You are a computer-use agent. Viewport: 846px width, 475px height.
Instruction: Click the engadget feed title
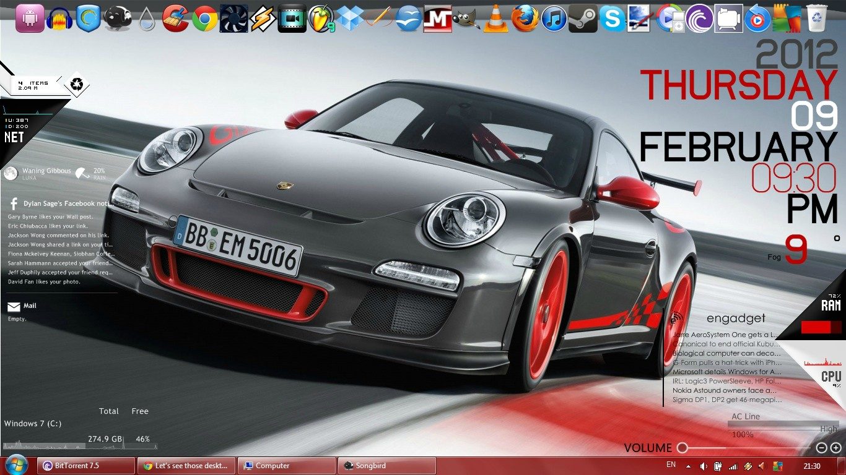[736, 319]
